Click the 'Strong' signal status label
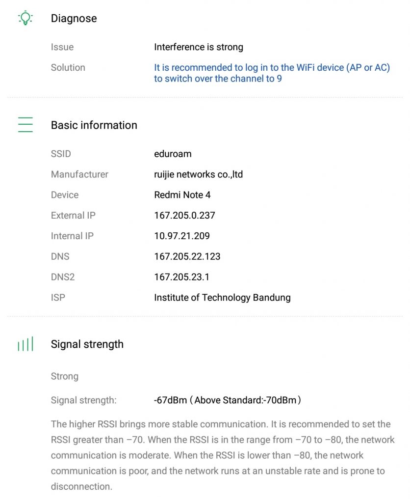This screenshot has height=503, width=410. 65,376
